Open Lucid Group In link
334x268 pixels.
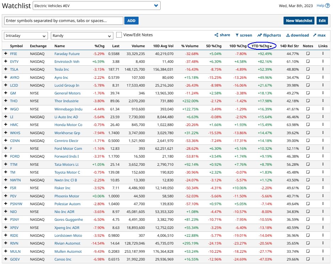[x=67, y=85]
